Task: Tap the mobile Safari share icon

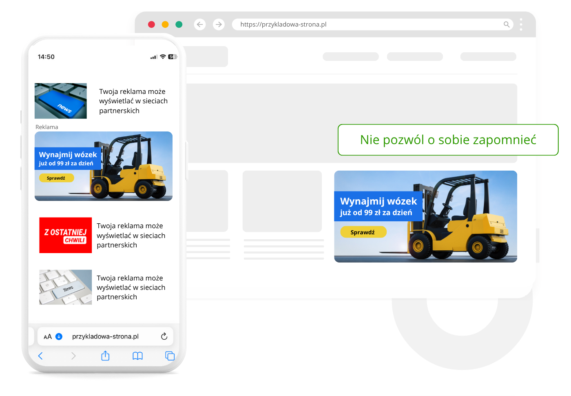Action: coord(105,356)
